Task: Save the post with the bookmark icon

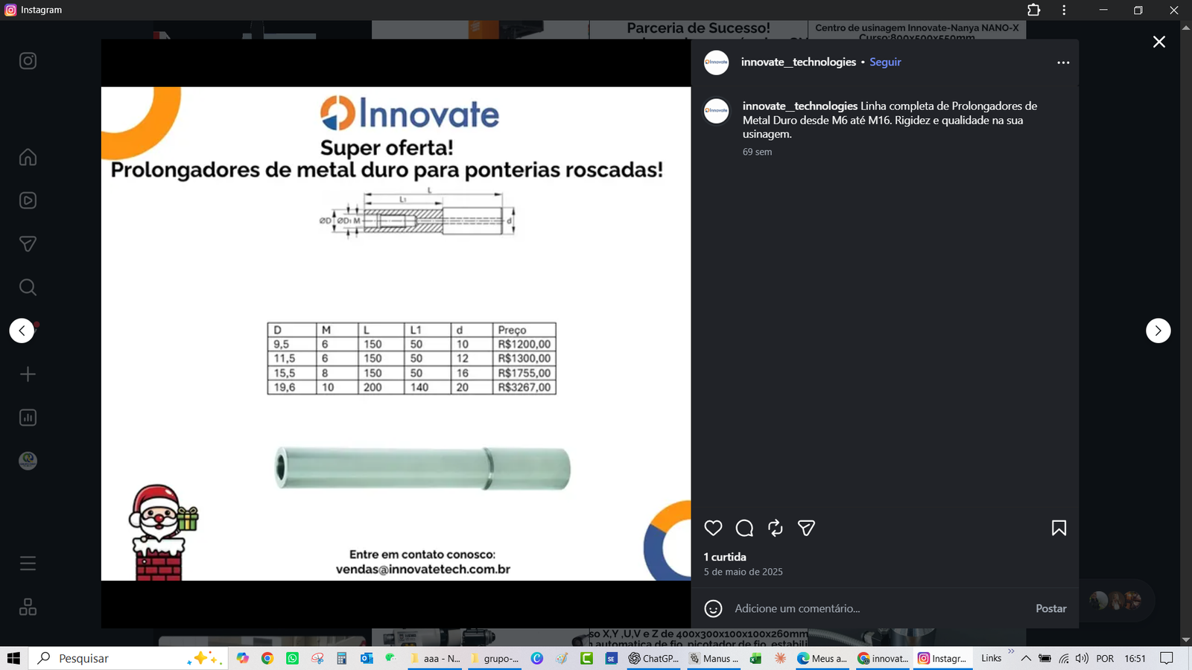Action: pyautogui.click(x=1059, y=528)
